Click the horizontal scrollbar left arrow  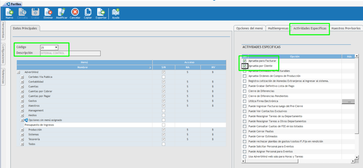click(244, 161)
